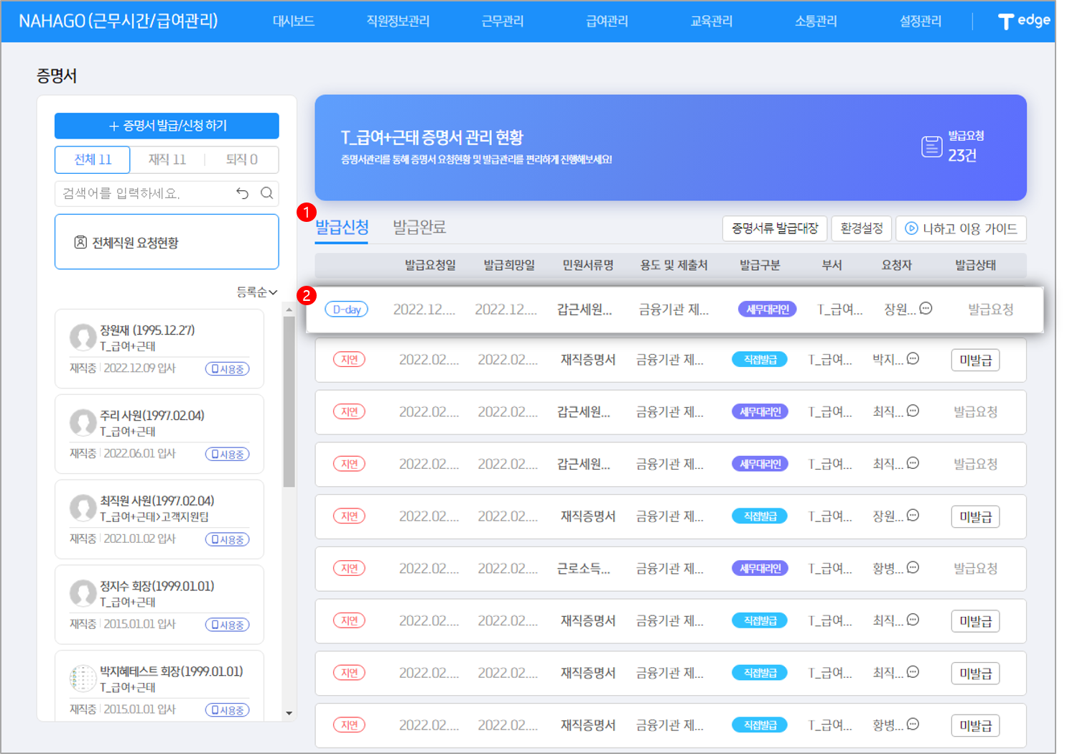Open the 급여관리 menu in top navigation
The height and width of the screenshot is (754, 1067).
(x=607, y=21)
